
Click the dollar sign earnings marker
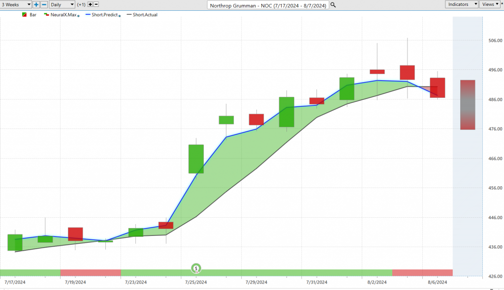click(196, 268)
